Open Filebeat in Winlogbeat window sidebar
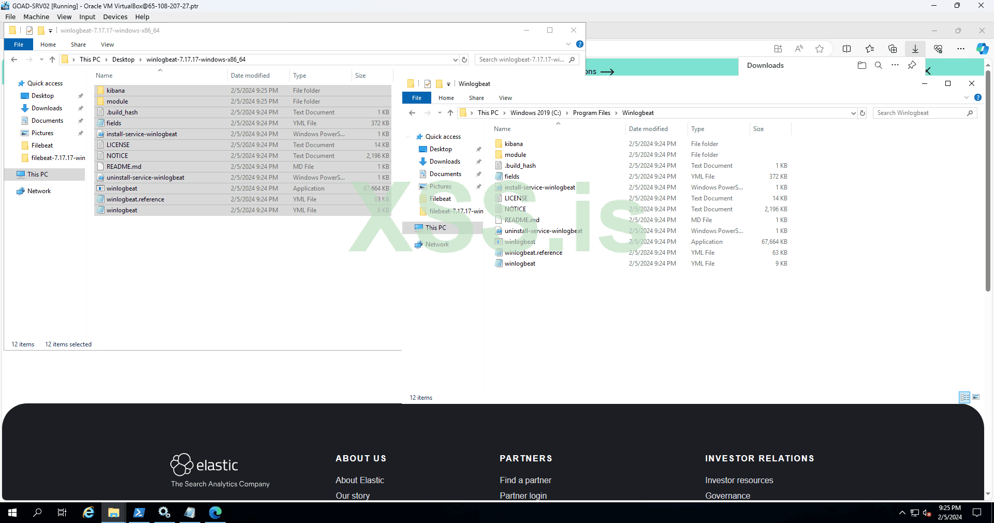The image size is (994, 523). [x=440, y=199]
